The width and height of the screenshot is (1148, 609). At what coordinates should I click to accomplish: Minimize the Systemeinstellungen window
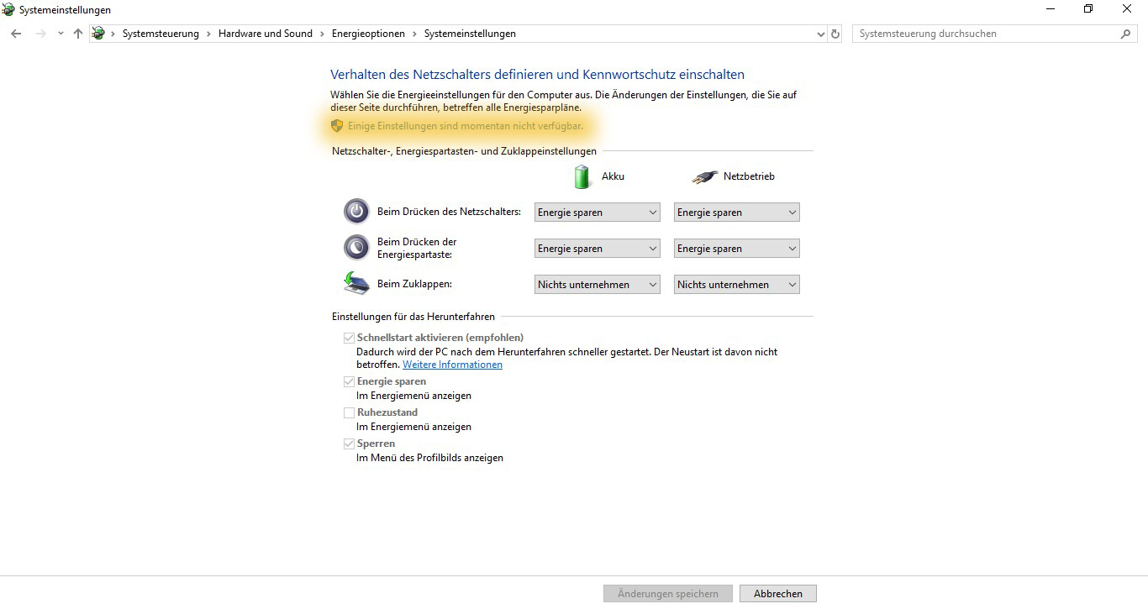click(x=1051, y=9)
